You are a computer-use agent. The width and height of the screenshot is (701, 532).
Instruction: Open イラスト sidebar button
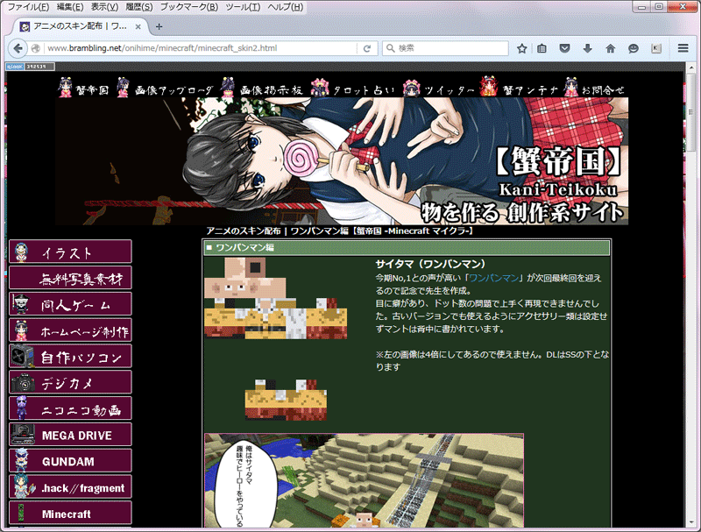71,252
